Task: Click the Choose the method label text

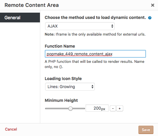Action: click(x=95, y=18)
